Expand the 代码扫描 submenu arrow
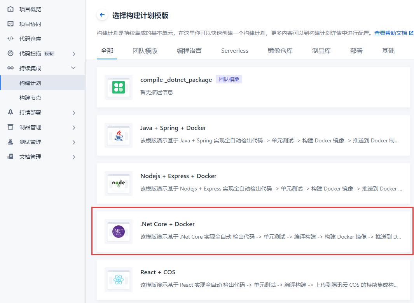 (x=74, y=54)
